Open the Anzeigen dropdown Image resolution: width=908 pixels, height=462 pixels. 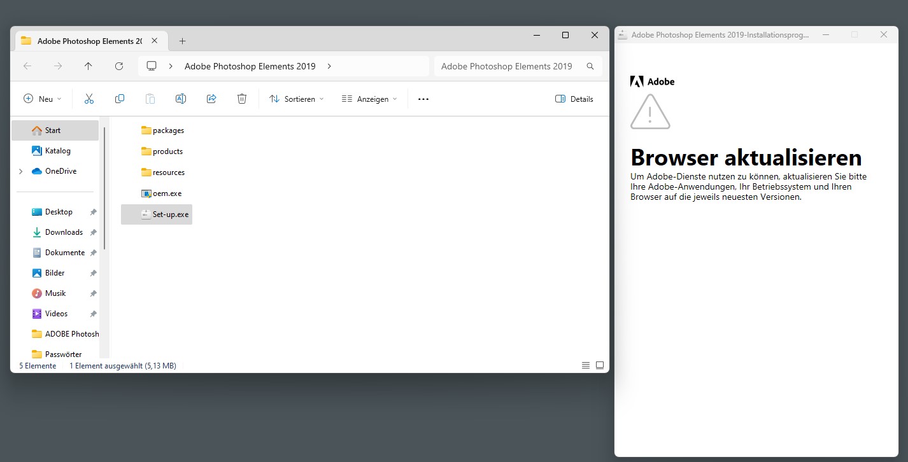(369, 99)
